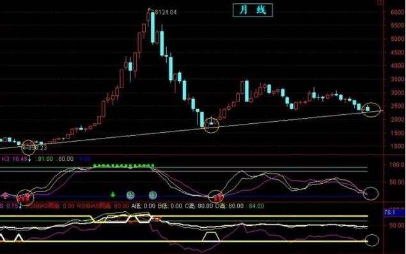406x254 pixels.
Task: Click the green down arrow signal marker
Action: point(113,194)
